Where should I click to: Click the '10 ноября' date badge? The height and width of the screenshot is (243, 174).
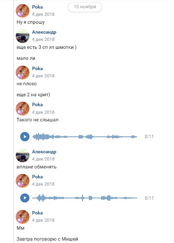85,7
